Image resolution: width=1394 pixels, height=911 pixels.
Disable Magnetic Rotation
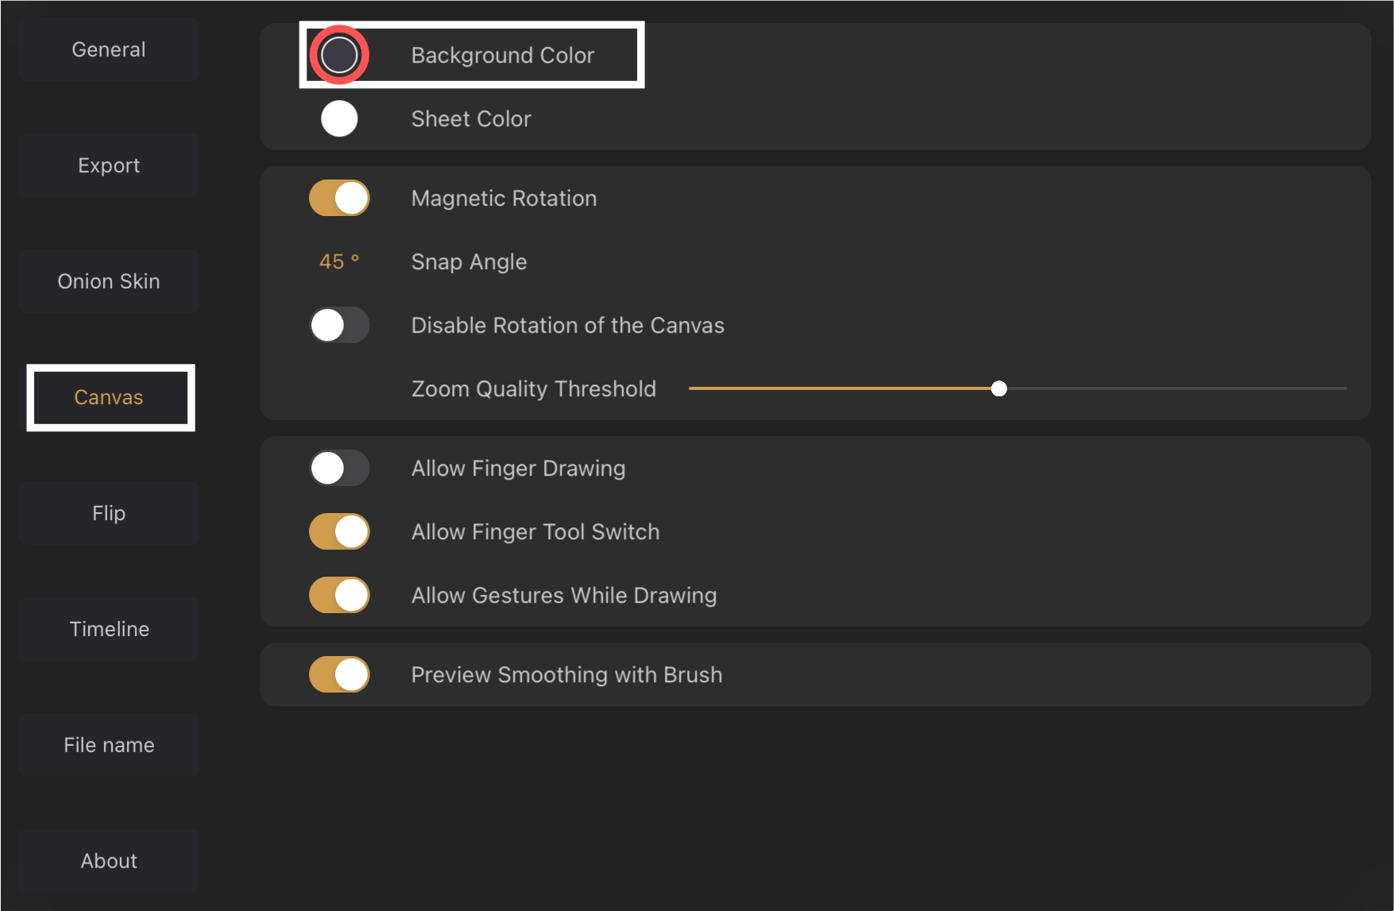pos(339,198)
